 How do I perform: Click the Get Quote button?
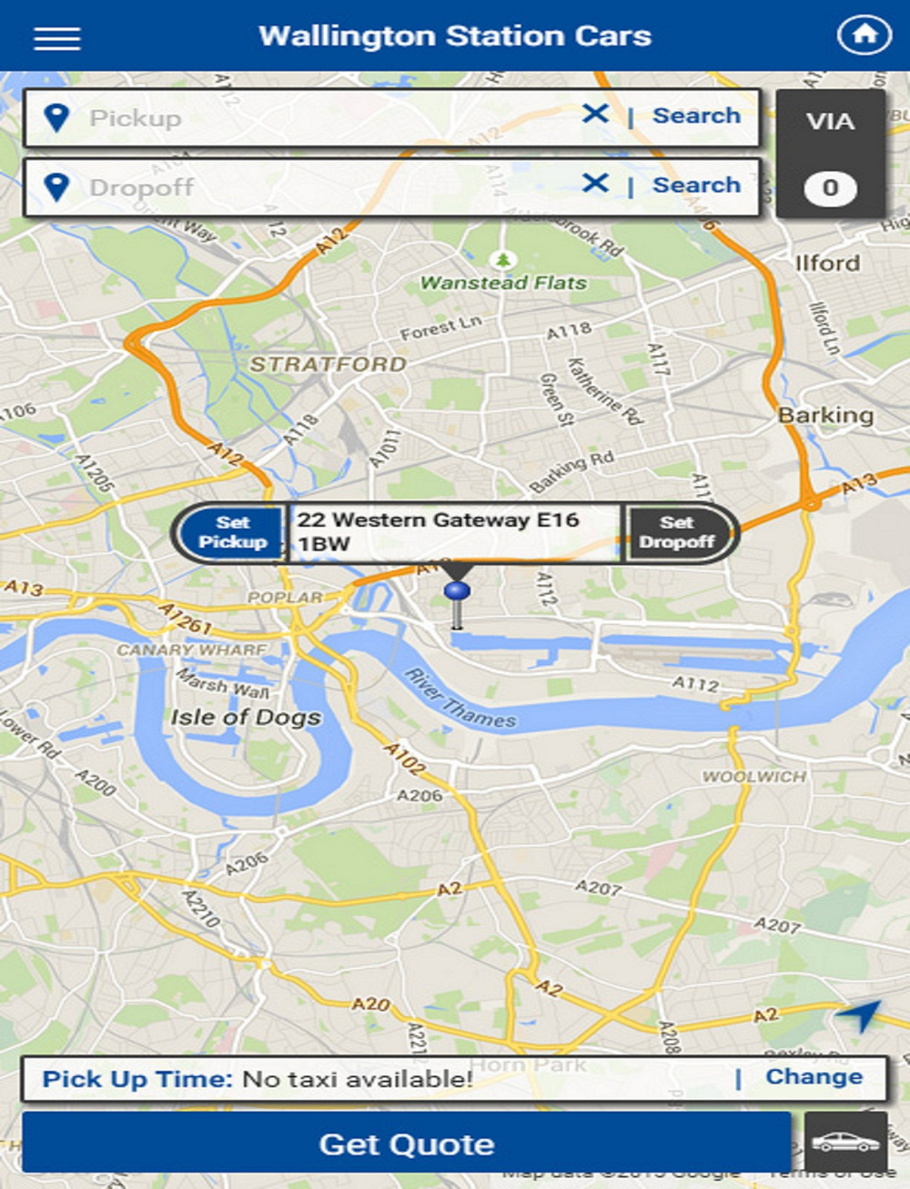coord(407,1143)
